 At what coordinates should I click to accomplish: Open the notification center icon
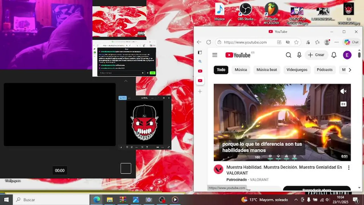pos(355,200)
